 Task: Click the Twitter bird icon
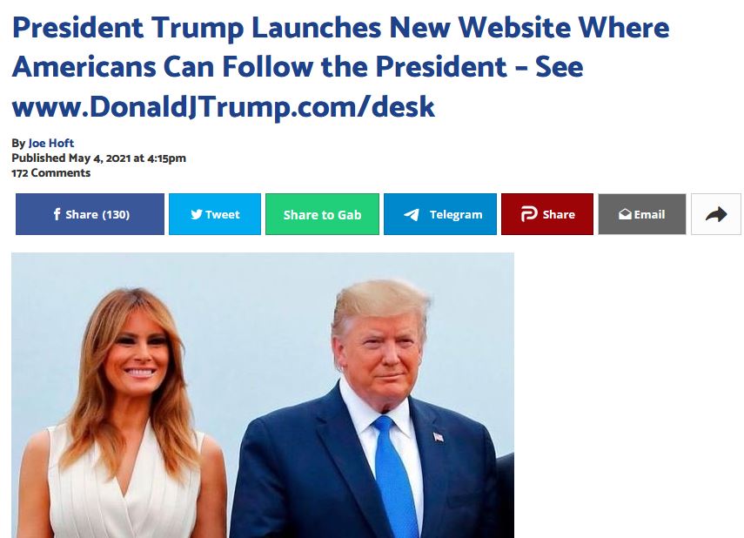tap(197, 215)
